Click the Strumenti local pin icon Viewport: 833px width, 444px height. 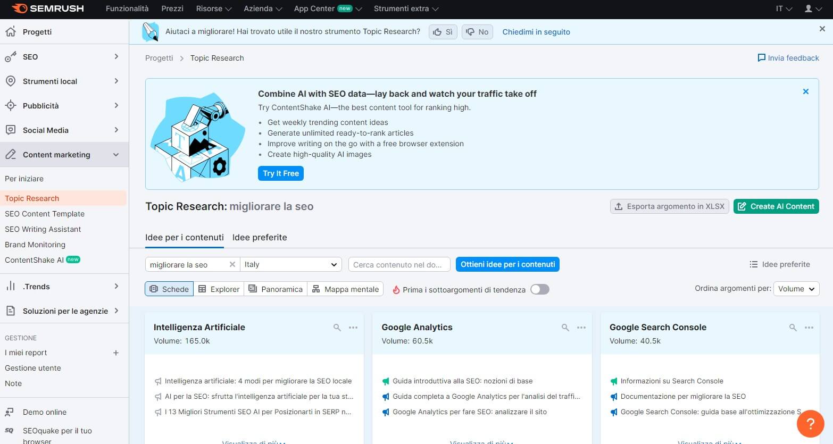coord(11,81)
